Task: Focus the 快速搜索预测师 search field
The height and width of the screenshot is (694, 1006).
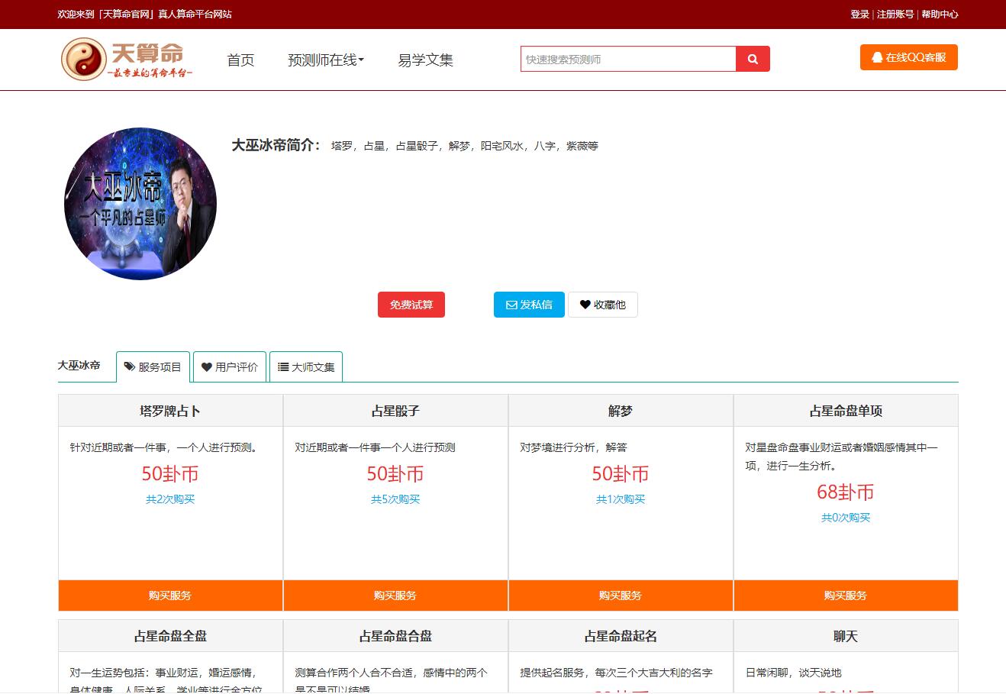Action: (628, 59)
